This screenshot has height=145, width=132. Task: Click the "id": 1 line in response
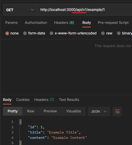[x=36, y=127]
